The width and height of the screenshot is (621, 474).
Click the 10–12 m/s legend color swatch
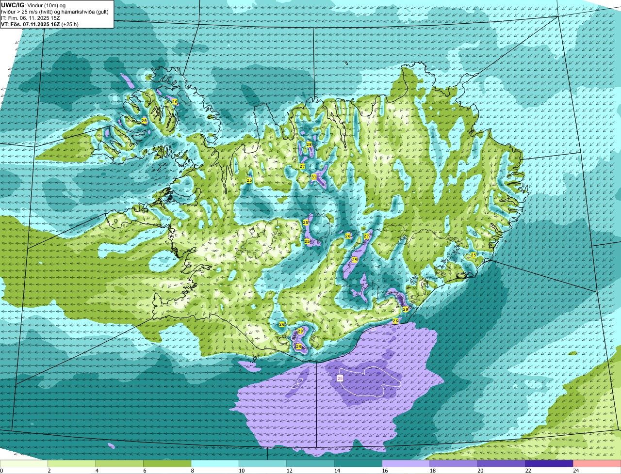[263, 463]
